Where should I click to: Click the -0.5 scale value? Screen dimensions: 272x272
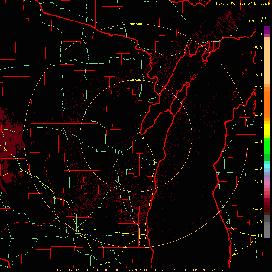[257, 208]
